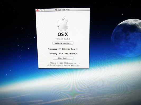Screen dimensions: 141x105
Task: Open Software Update
Action: click(63, 43)
